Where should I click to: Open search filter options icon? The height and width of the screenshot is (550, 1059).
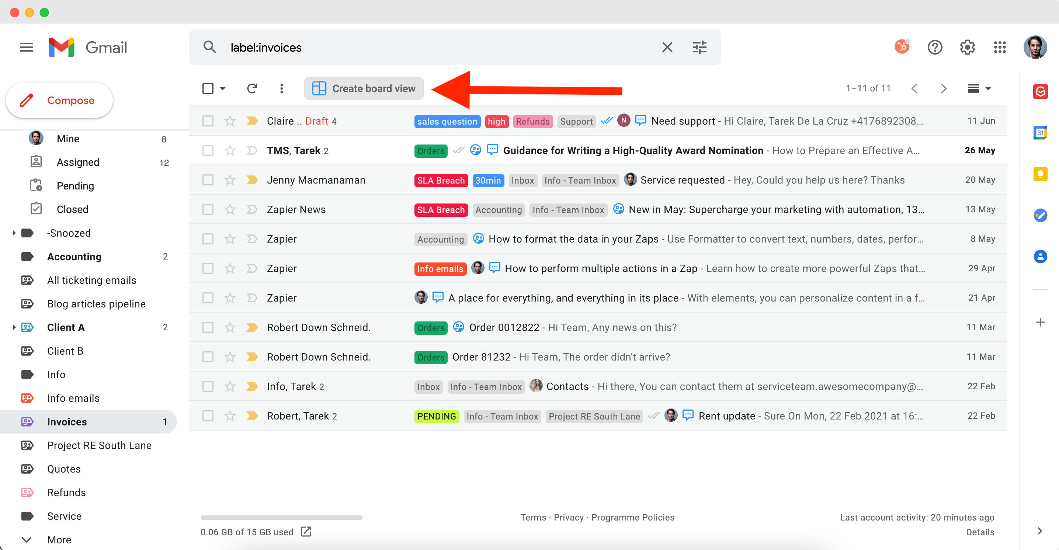(700, 47)
